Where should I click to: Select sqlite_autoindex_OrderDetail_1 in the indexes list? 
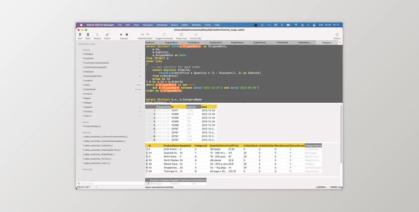[x=99, y=155]
